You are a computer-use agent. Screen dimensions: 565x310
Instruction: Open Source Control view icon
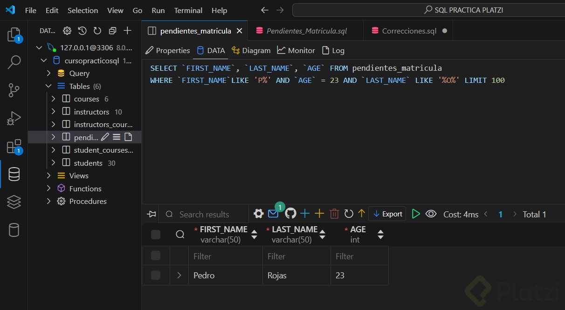coord(14,90)
